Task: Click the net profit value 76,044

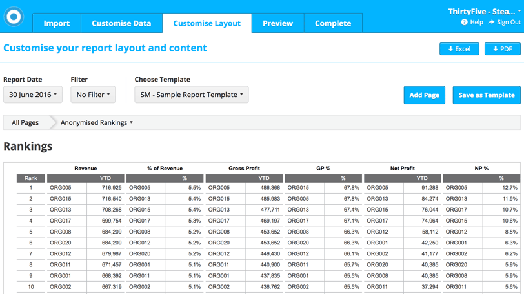Action: pyautogui.click(x=430, y=210)
